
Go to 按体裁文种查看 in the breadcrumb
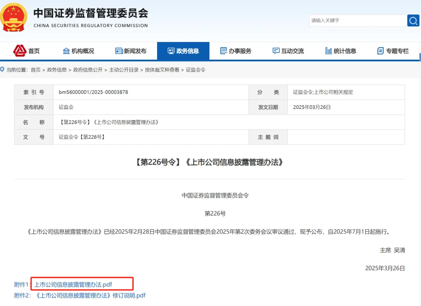(x=162, y=70)
